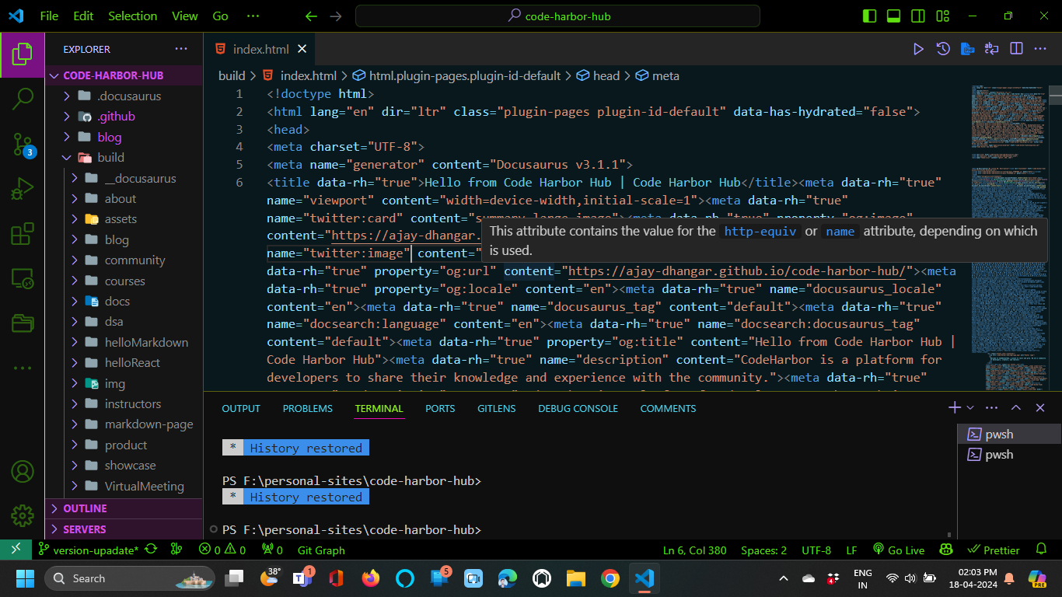
Task: Open editor More Actions ellipsis
Action: coord(1040,49)
